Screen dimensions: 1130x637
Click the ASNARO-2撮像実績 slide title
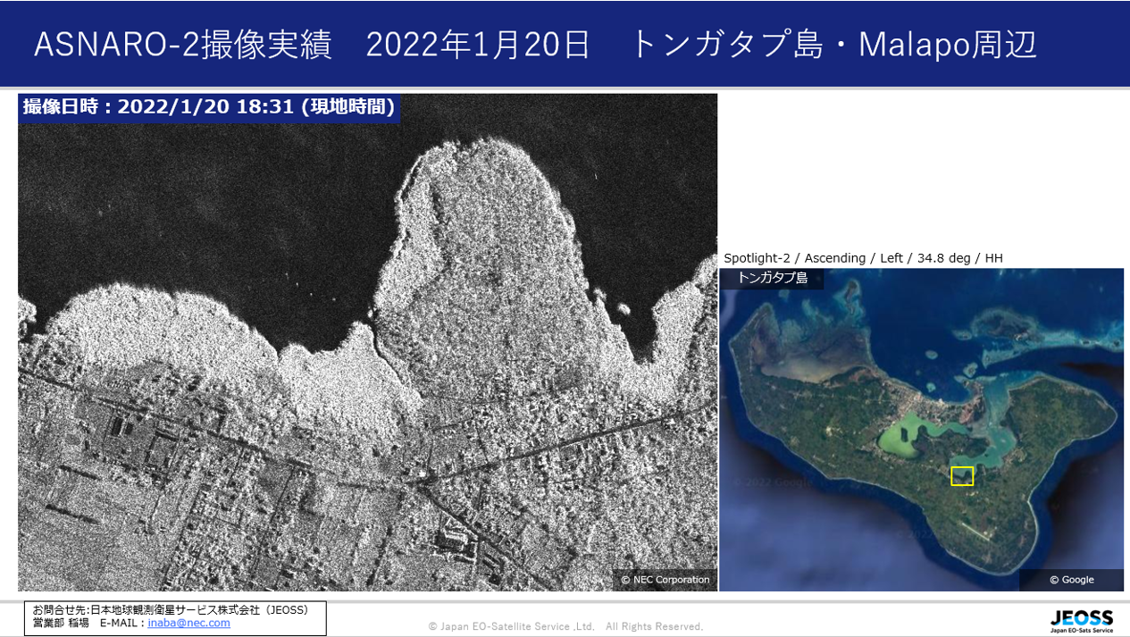click(183, 45)
